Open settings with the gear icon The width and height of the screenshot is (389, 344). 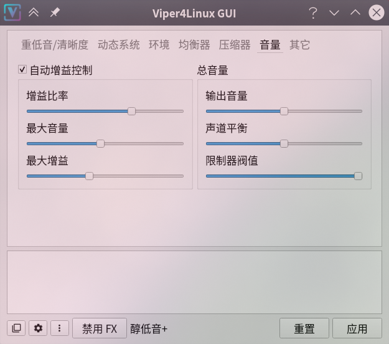38,328
